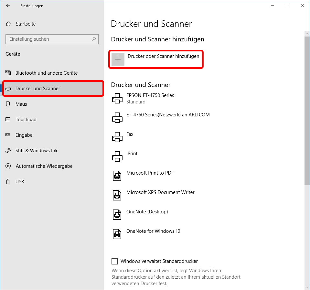Click the scrollbar down arrow

pos(307,286)
